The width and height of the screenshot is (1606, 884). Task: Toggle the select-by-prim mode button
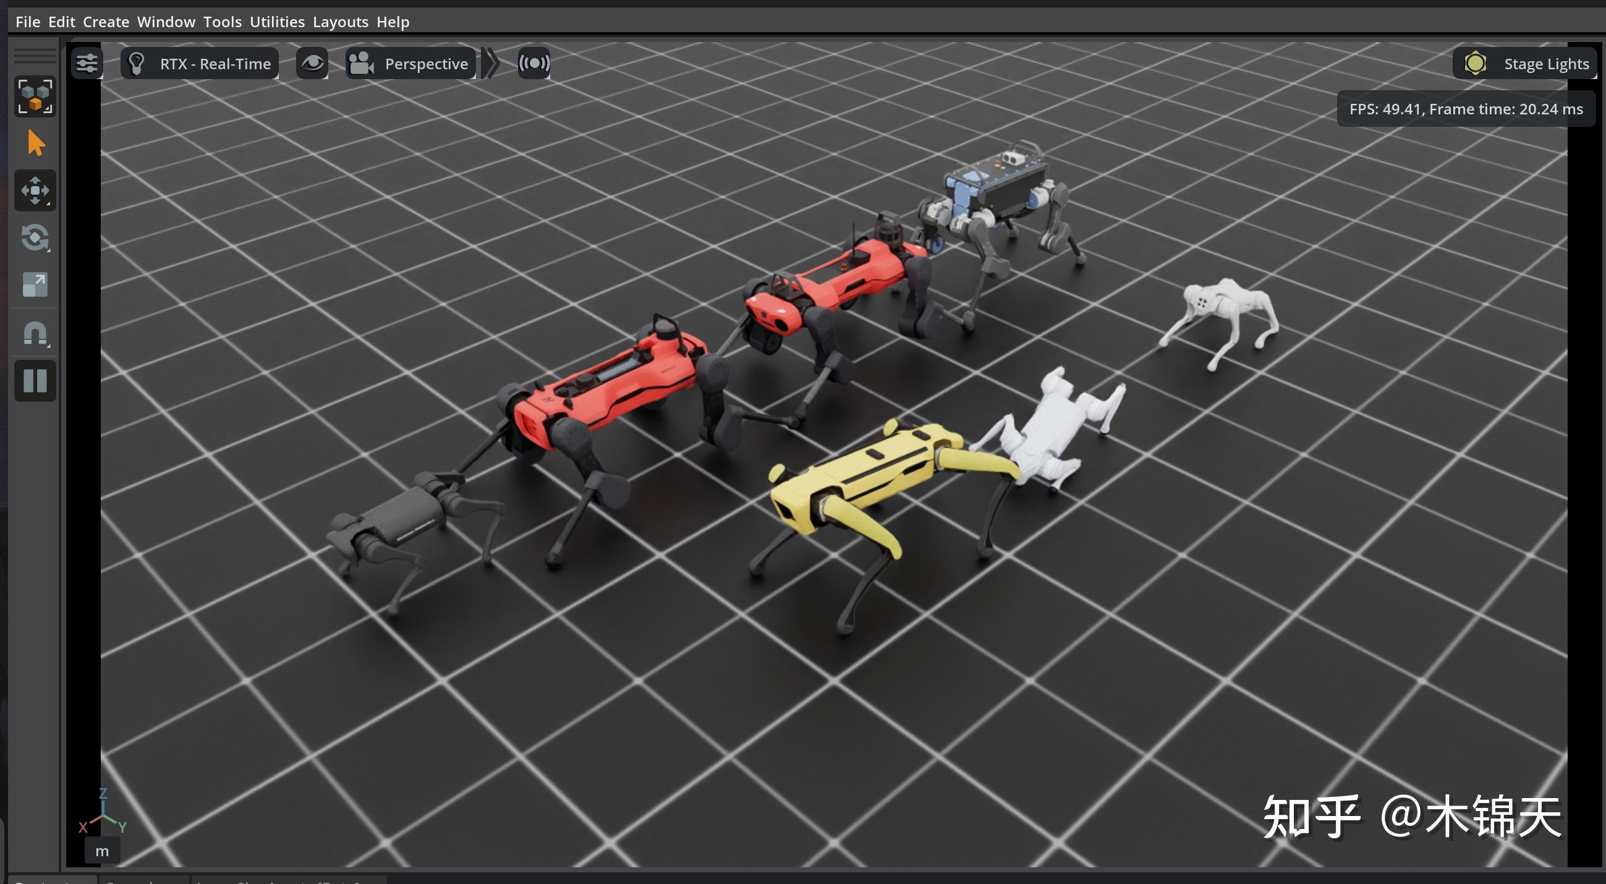(x=35, y=96)
